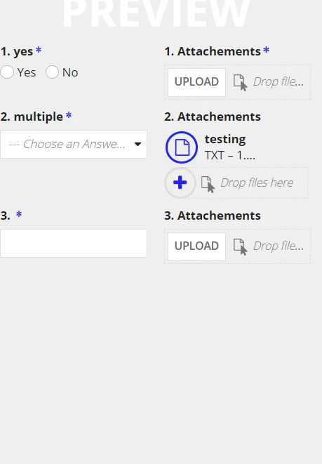Click the drop file icon in 1. Attachements
This screenshot has width=322, height=464.
(x=240, y=83)
